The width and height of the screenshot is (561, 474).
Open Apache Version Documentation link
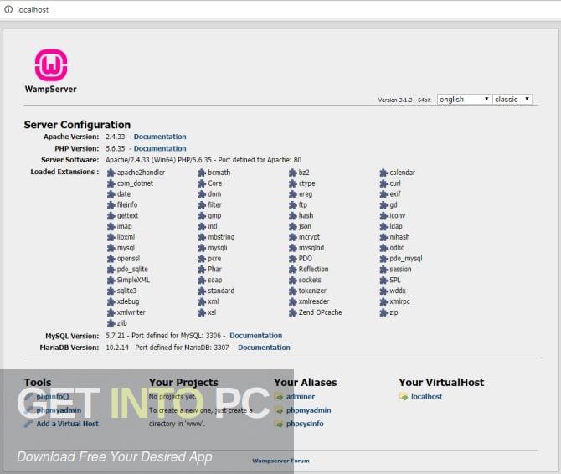click(160, 137)
